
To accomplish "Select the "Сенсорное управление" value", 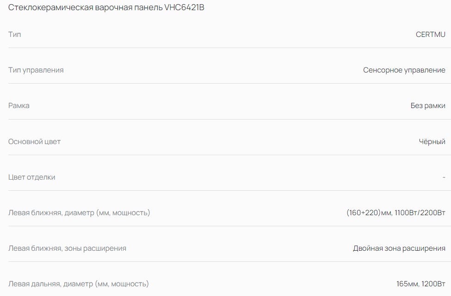I will click(404, 70).
